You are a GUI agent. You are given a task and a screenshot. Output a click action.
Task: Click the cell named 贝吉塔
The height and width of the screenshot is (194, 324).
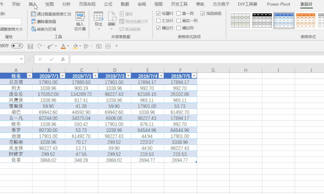[16, 82]
